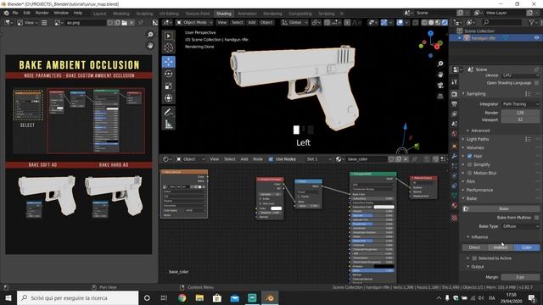543x305 pixels.
Task: Toggle the viewport camera view icon
Action: click(440, 86)
